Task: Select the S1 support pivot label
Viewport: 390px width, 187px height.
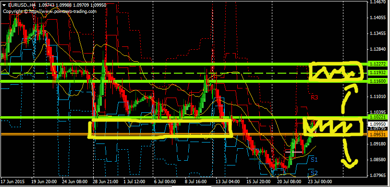Action: click(314, 159)
